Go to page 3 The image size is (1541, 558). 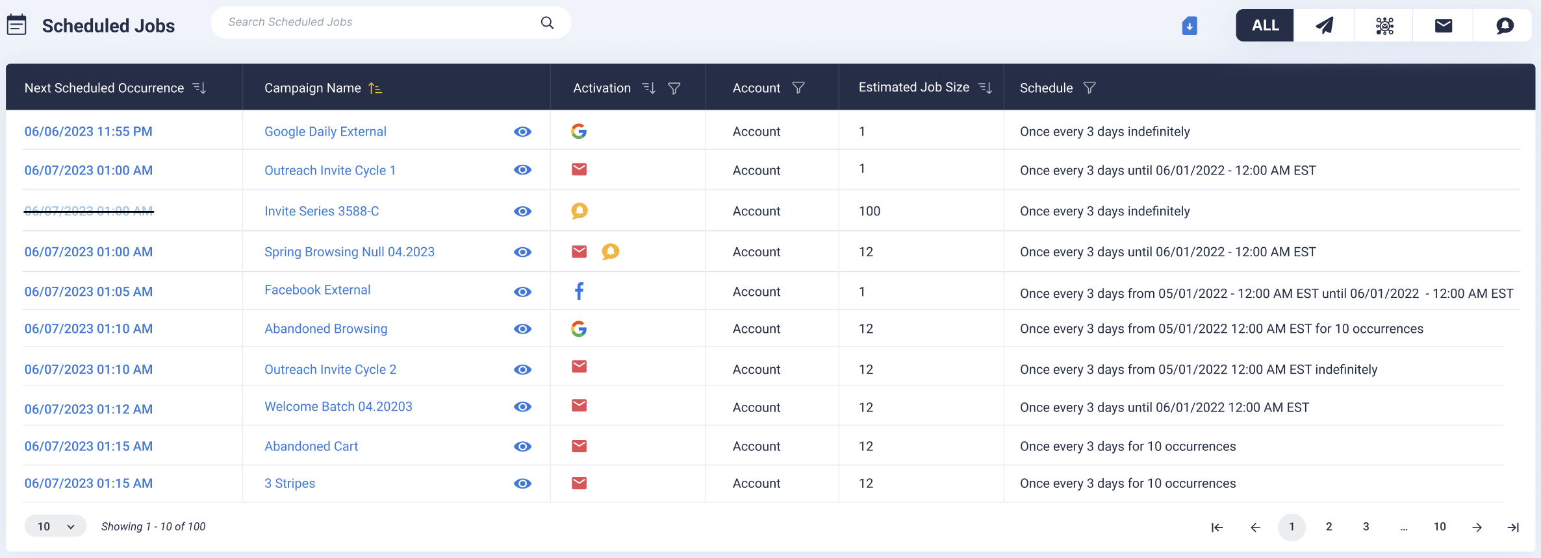click(1366, 527)
